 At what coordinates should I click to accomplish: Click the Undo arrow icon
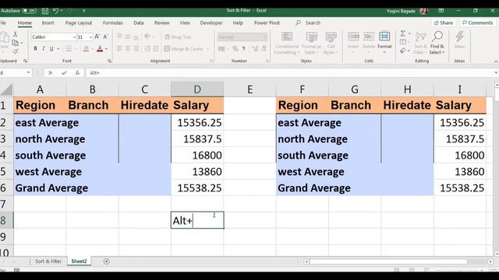click(55, 11)
